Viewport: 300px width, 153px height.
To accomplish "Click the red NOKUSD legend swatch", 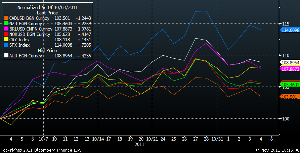I will pos(6,34).
